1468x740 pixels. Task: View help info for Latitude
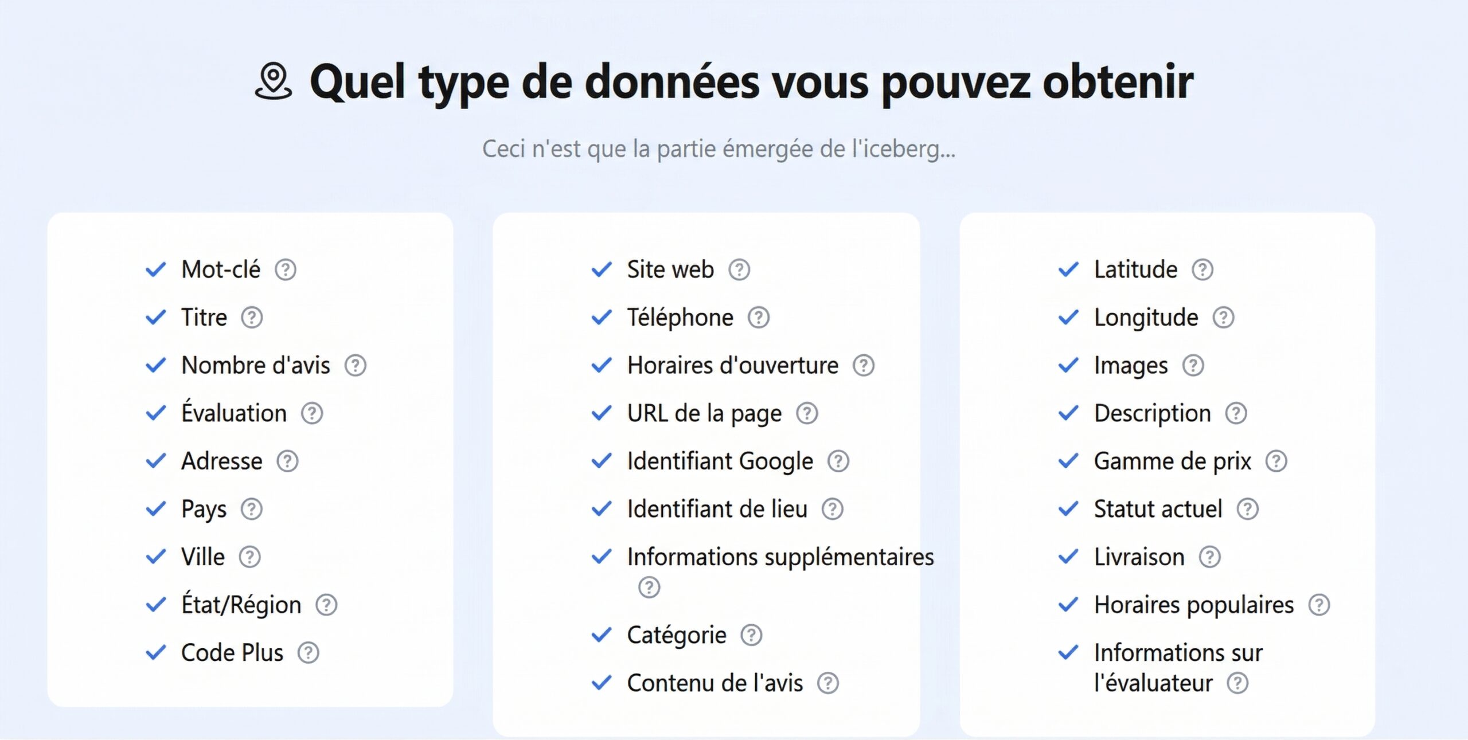1202,269
